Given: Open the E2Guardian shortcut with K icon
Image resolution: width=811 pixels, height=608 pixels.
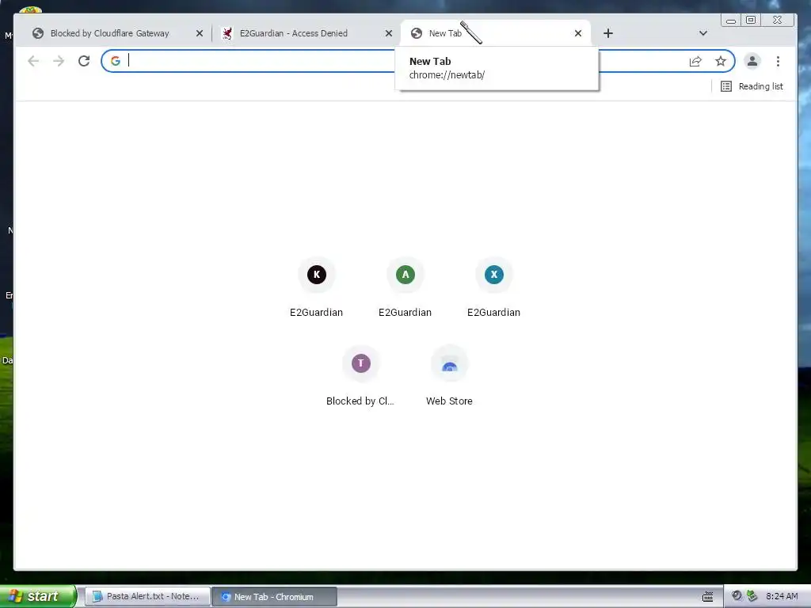Looking at the screenshot, I should 317,287.
